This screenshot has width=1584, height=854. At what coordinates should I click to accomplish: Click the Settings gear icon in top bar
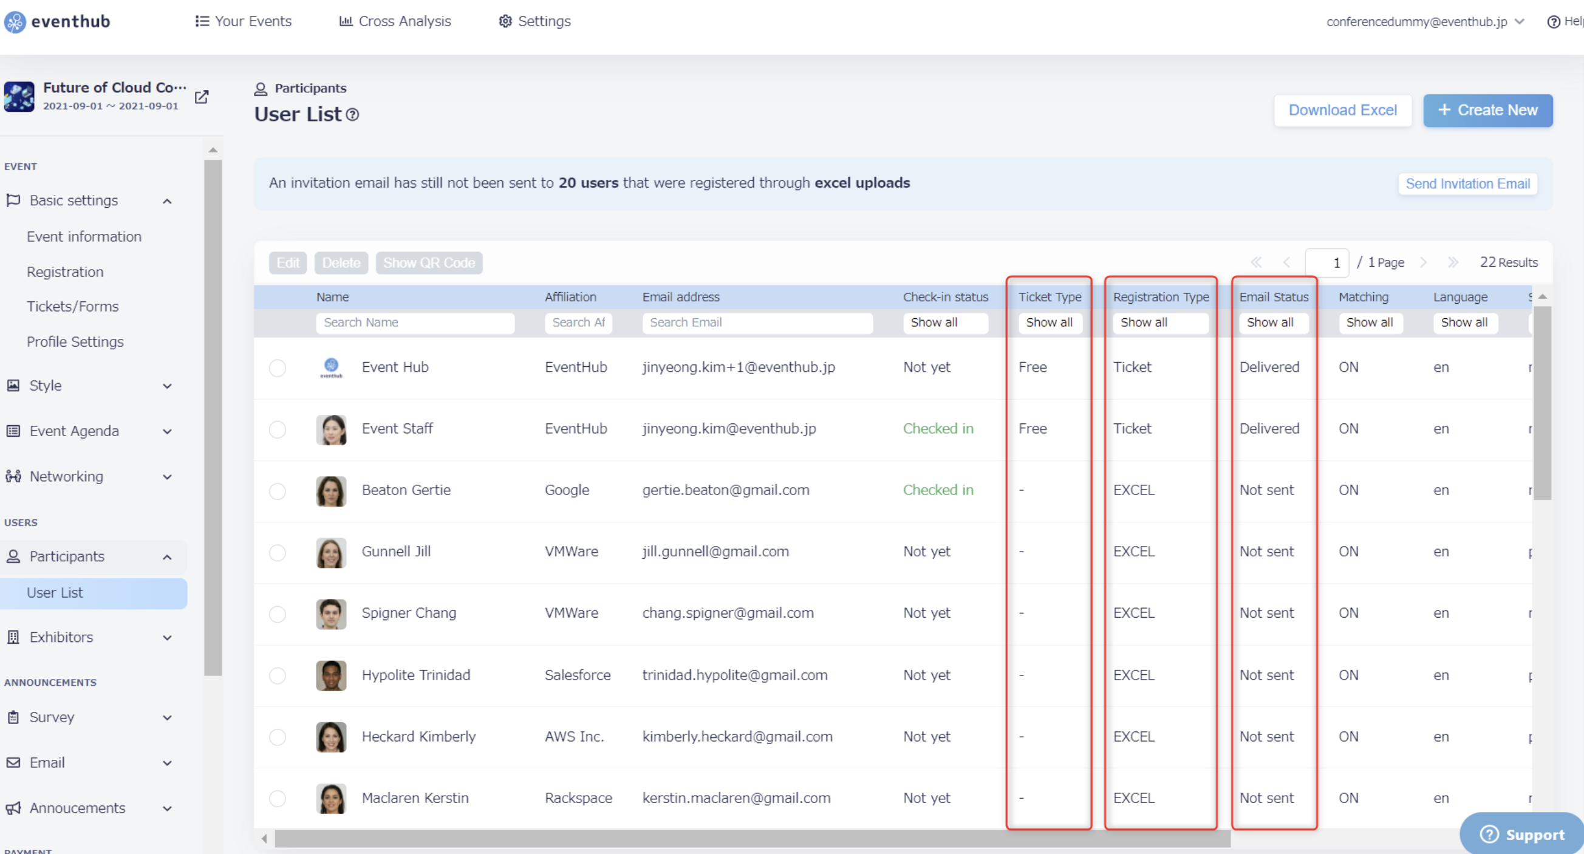[505, 21]
